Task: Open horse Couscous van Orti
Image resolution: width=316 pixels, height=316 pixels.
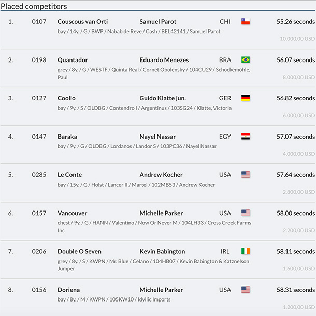Action: tap(83, 22)
